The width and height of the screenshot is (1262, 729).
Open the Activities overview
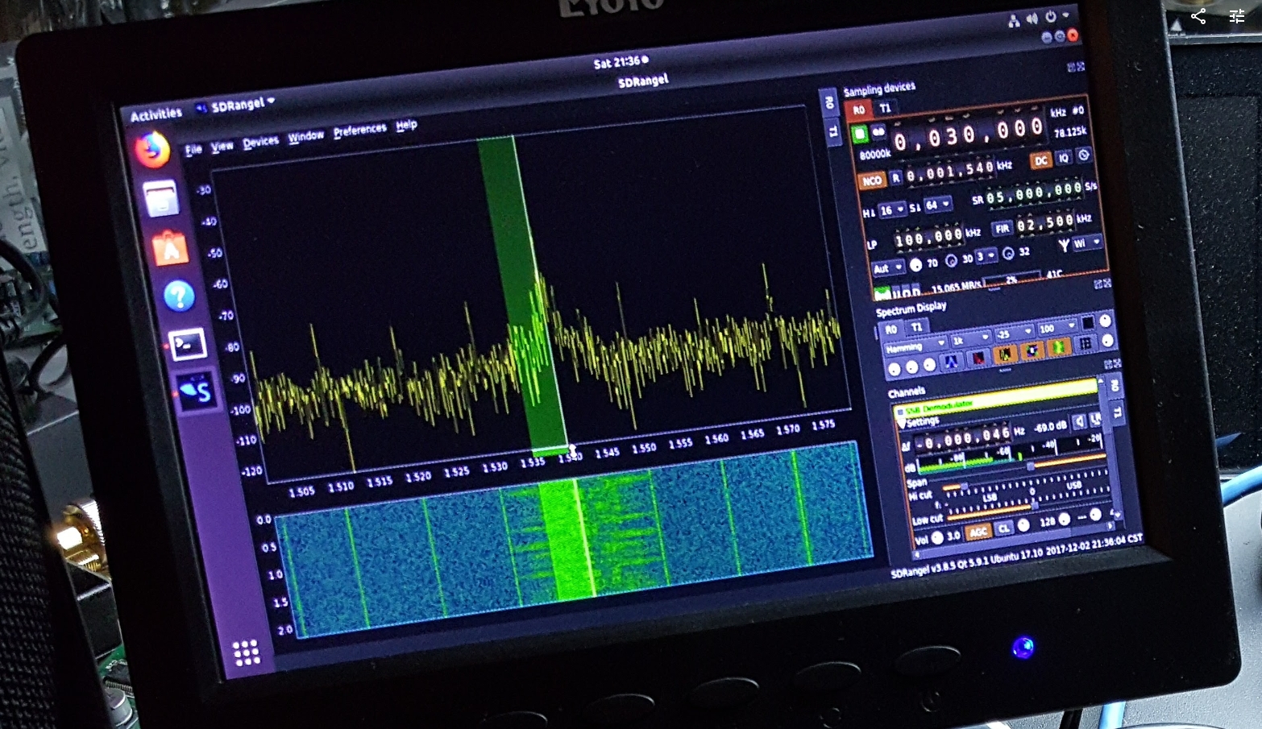tap(156, 114)
